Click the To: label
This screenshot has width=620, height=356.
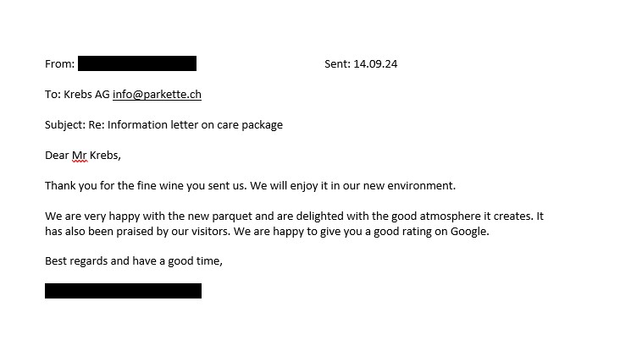tap(53, 95)
